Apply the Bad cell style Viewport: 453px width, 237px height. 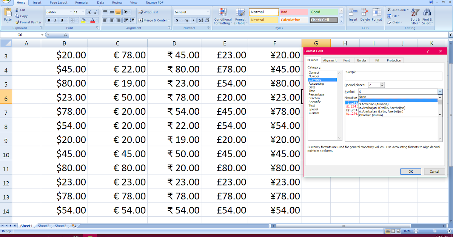coord(294,12)
